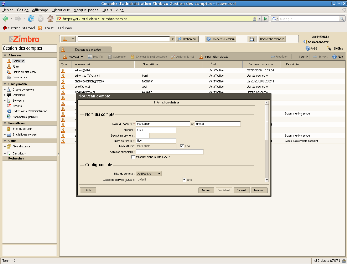Click the Home icon in browser toolbar
The image size is (347, 264).
coord(50,19)
